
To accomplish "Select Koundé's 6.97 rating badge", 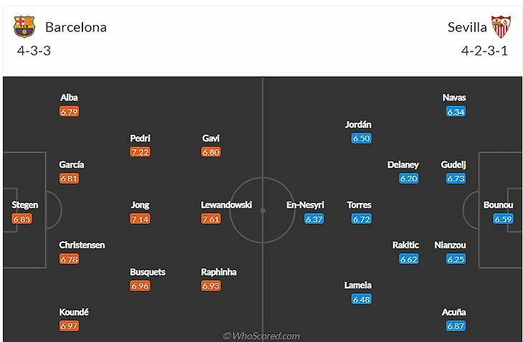I will click(69, 326).
